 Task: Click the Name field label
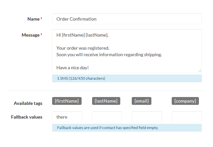pyautogui.click(x=33, y=19)
